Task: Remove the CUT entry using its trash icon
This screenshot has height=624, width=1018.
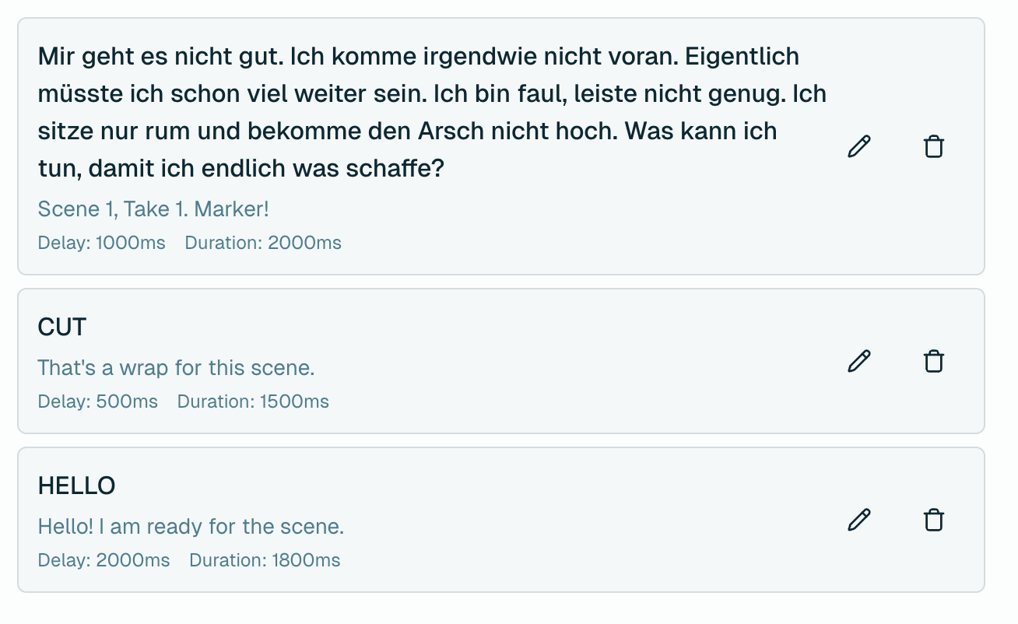Action: 933,361
